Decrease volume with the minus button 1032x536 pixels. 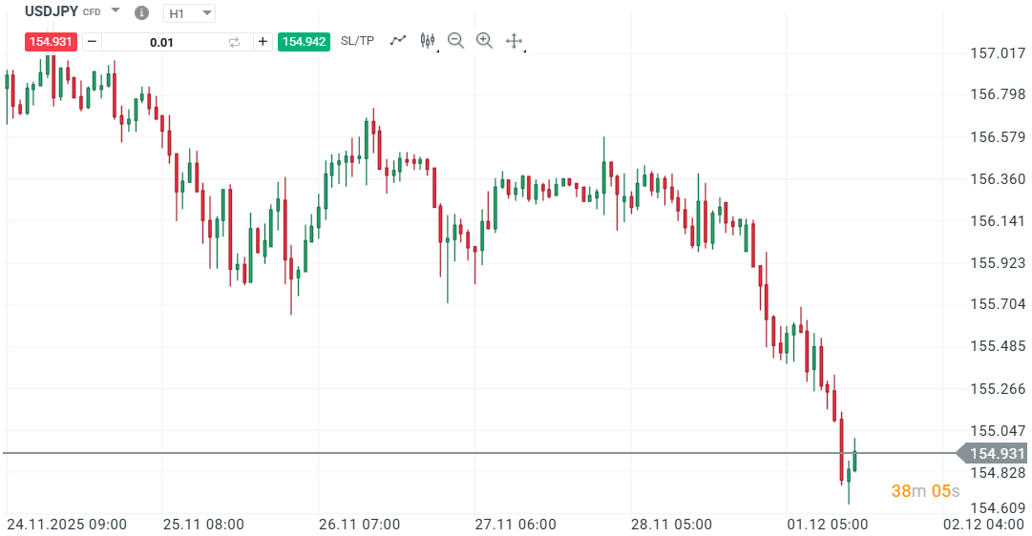pyautogui.click(x=92, y=41)
